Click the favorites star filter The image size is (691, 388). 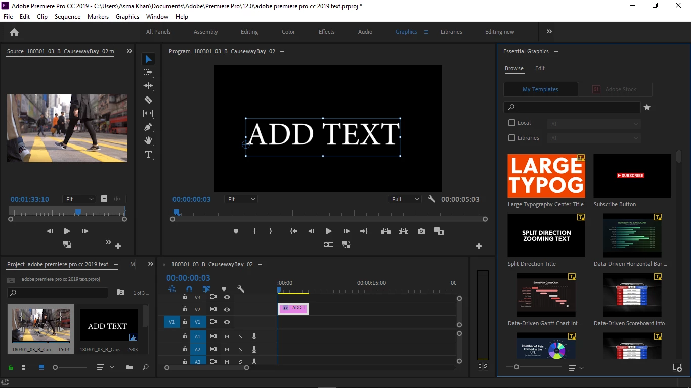[647, 107]
